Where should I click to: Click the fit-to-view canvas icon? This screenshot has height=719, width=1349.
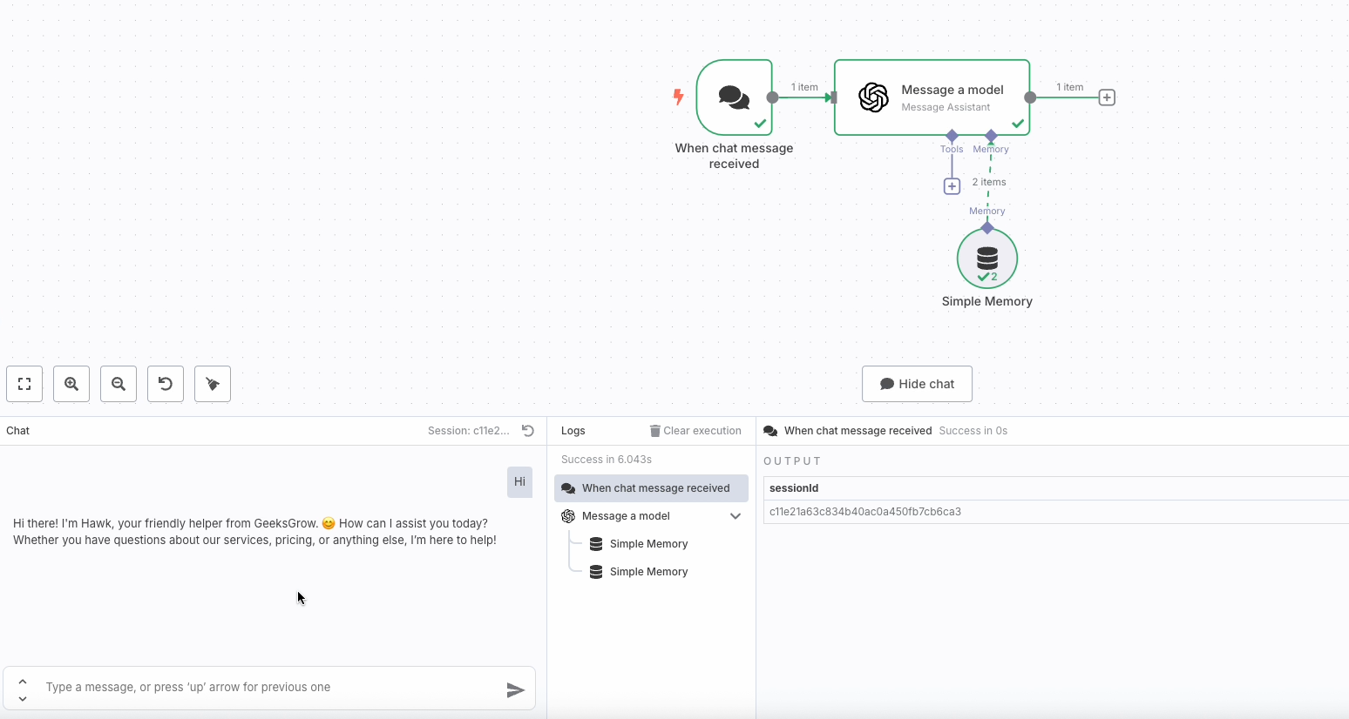coord(24,384)
